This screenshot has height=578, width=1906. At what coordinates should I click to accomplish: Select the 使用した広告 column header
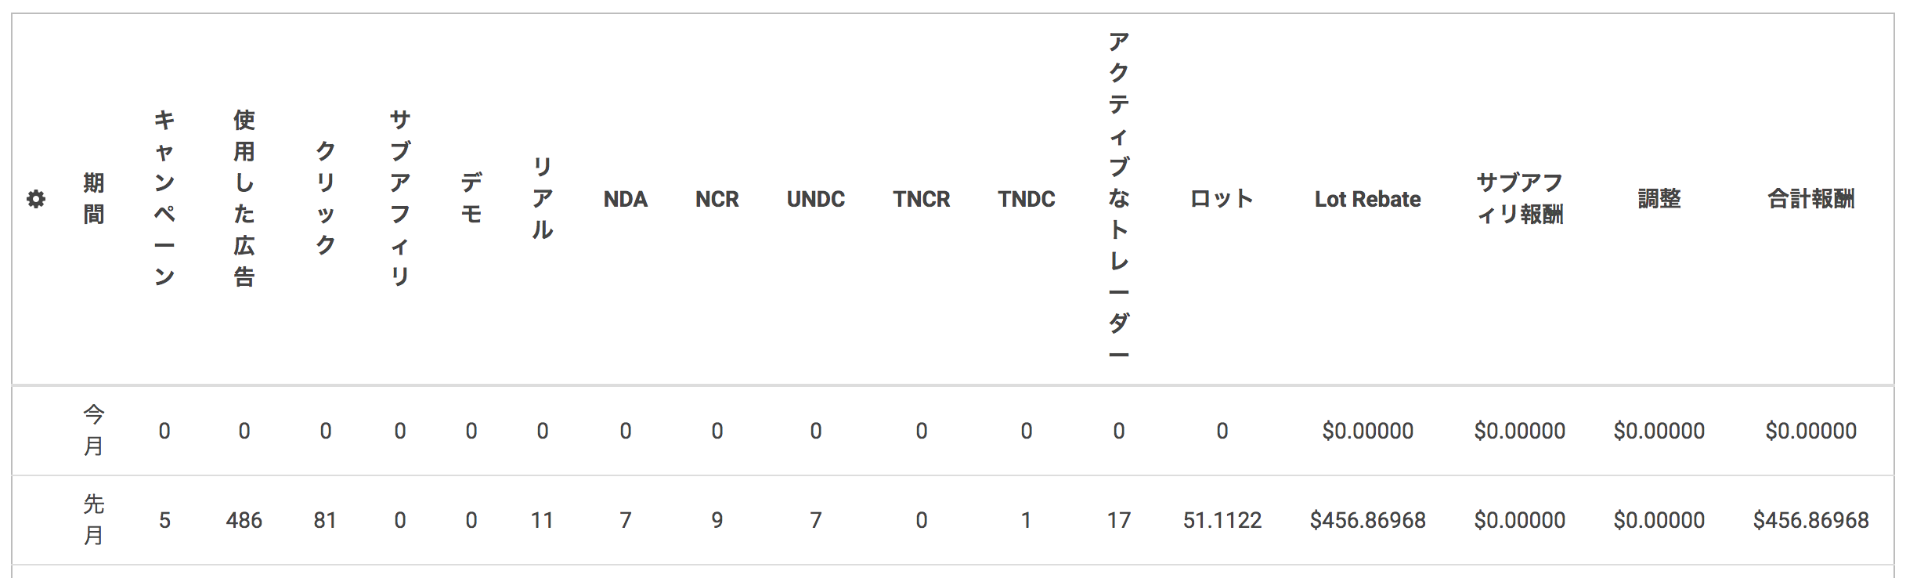[x=244, y=199]
